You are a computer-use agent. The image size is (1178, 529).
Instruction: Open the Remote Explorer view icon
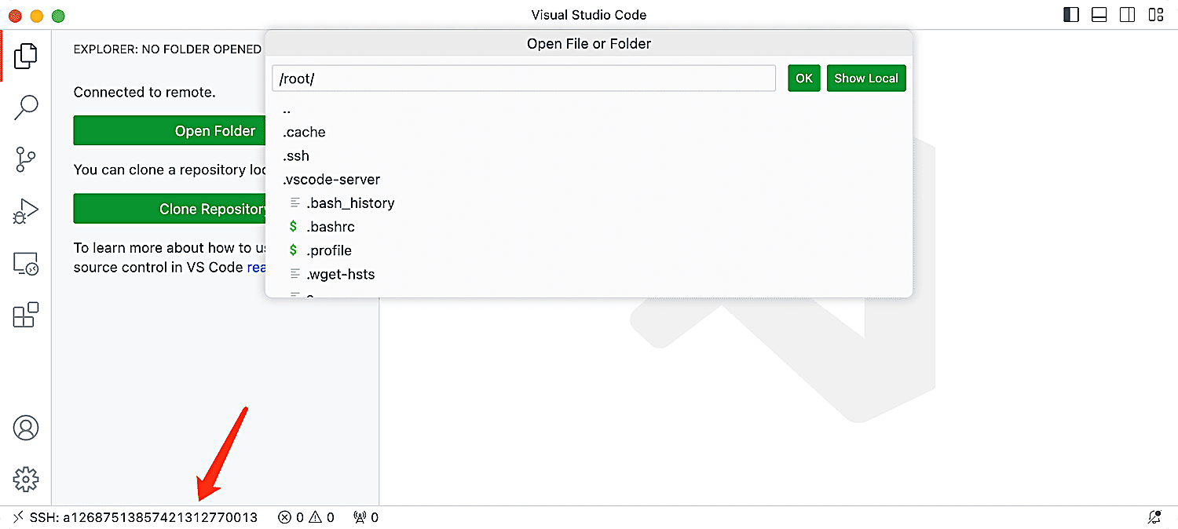pyautogui.click(x=26, y=264)
